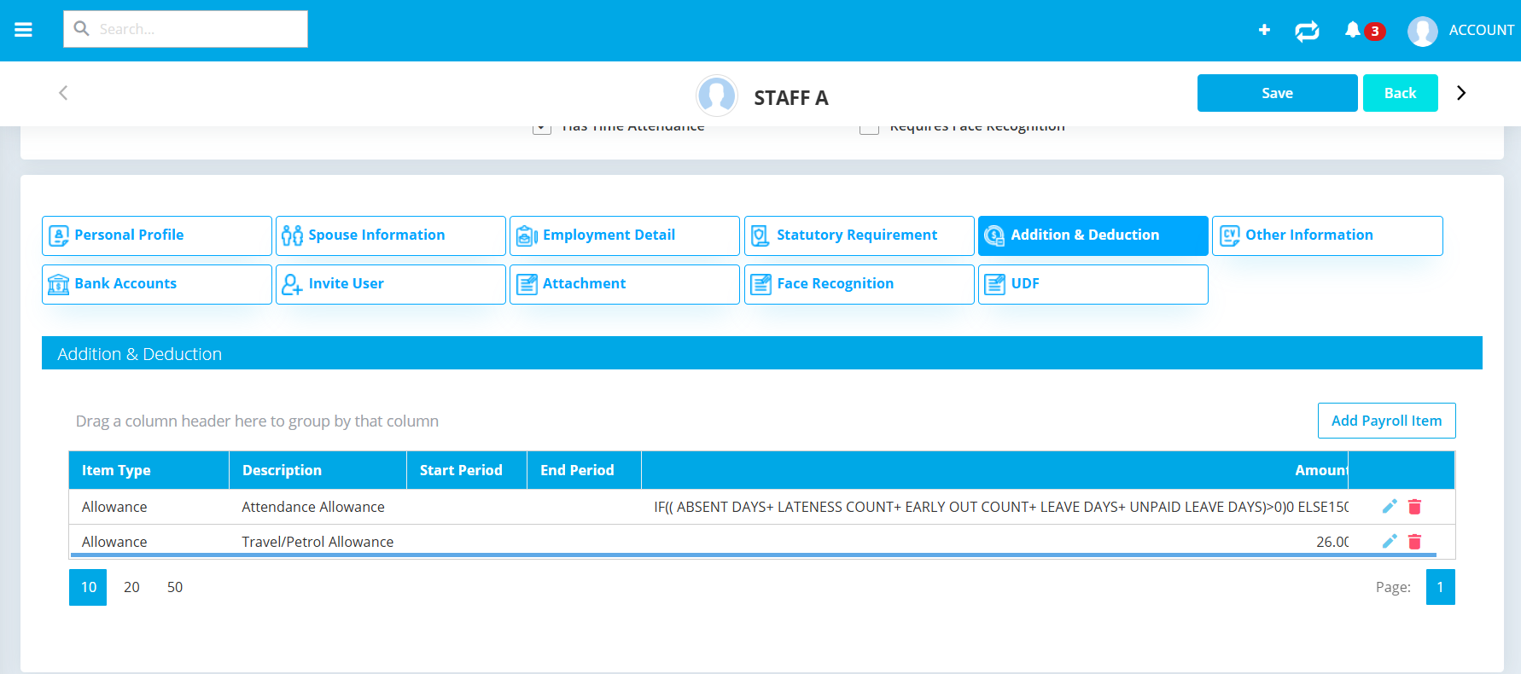This screenshot has width=1521, height=674.
Task: Click the plus add icon in header
Action: click(1264, 30)
